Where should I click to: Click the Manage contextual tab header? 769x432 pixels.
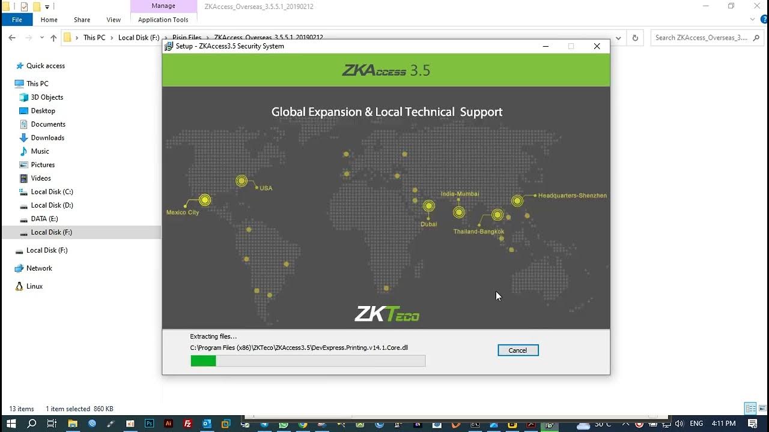click(x=163, y=6)
